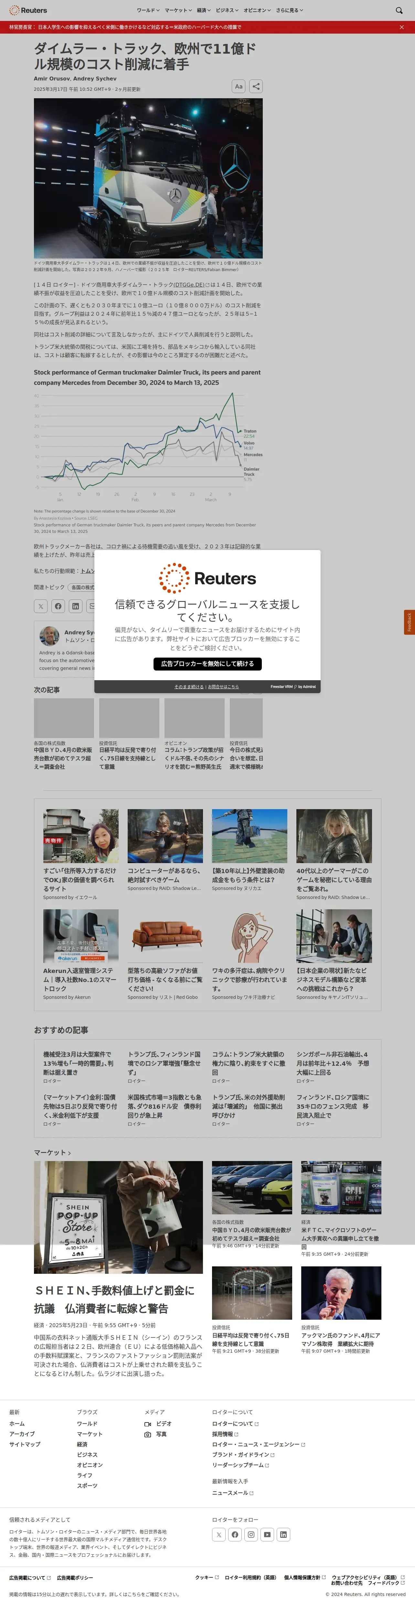Open the Daimler truck main photo
415x1606 pixels.
point(148,178)
